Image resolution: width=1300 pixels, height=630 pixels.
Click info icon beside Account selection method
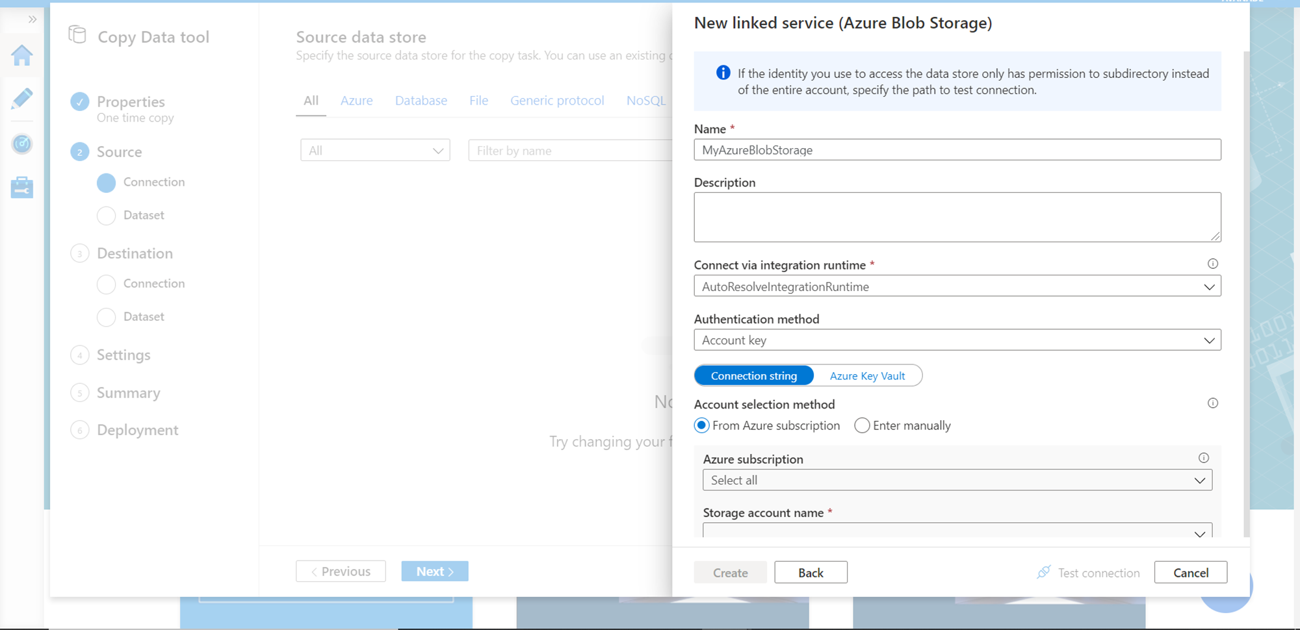(x=1212, y=403)
